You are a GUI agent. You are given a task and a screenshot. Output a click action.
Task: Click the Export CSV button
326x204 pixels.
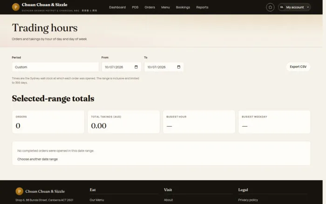298,67
